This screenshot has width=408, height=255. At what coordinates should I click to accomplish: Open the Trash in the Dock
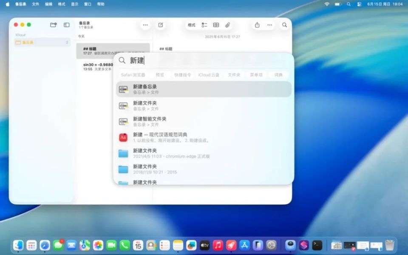[x=390, y=245]
